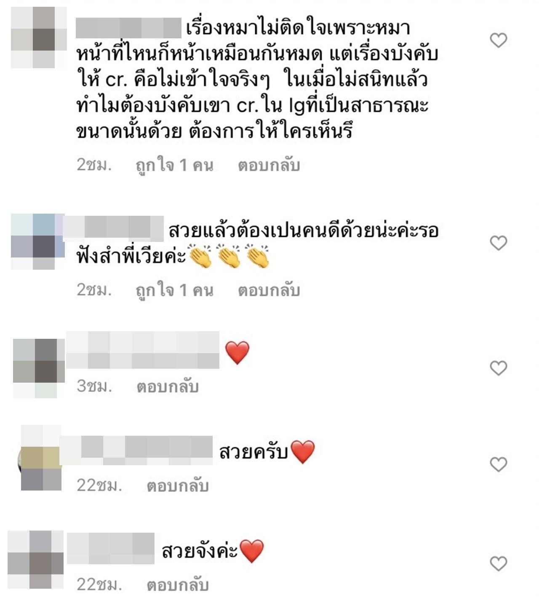Open username of the first commenter

click(128, 28)
